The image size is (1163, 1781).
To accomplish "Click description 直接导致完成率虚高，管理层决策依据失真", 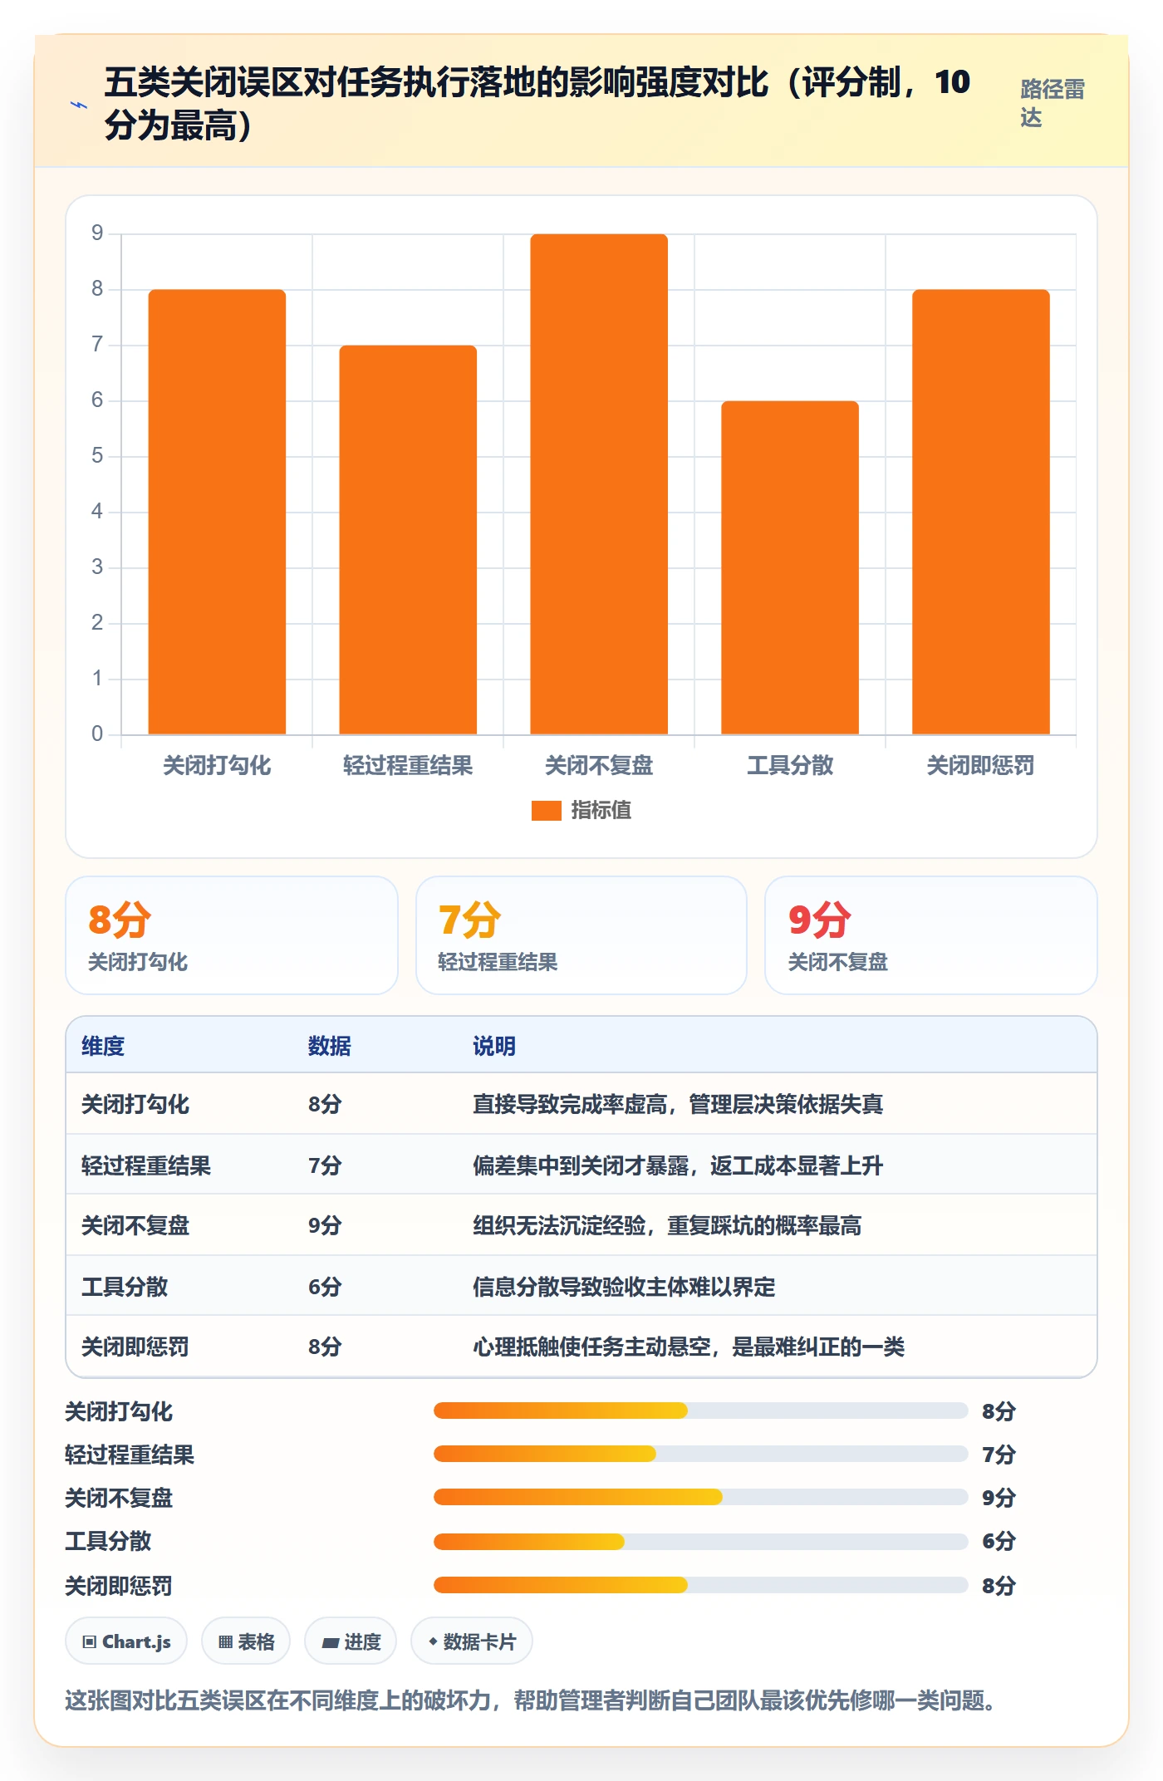I will (678, 1104).
